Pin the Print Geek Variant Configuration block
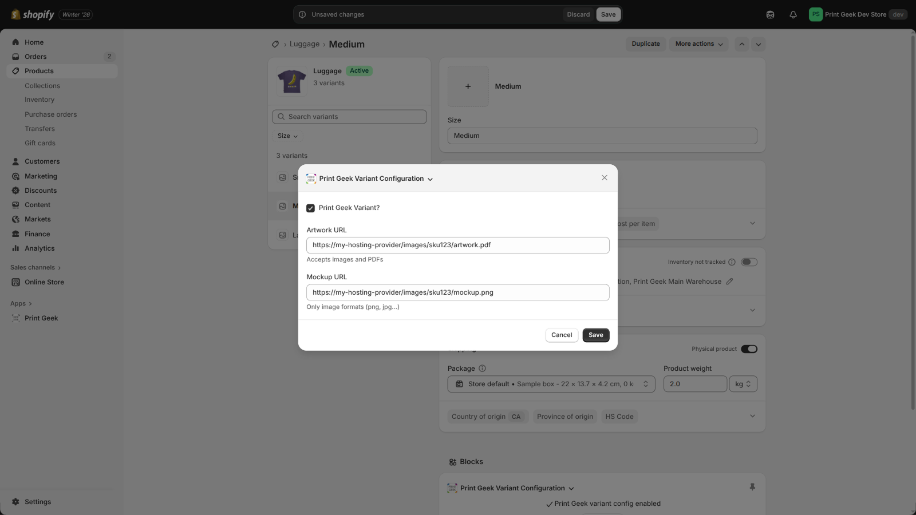 click(752, 487)
